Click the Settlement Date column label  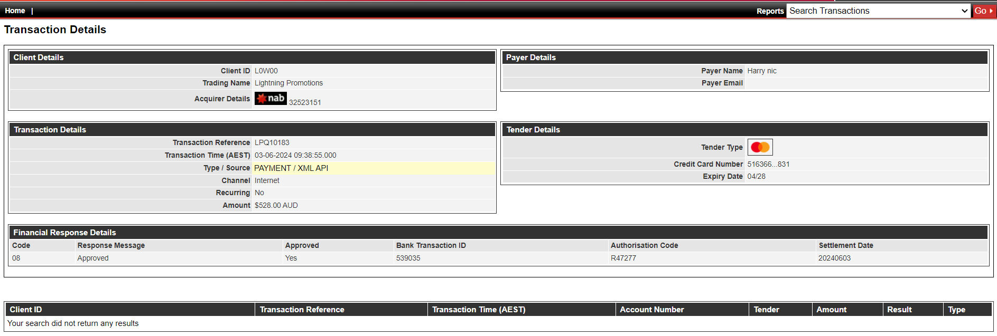(846, 245)
